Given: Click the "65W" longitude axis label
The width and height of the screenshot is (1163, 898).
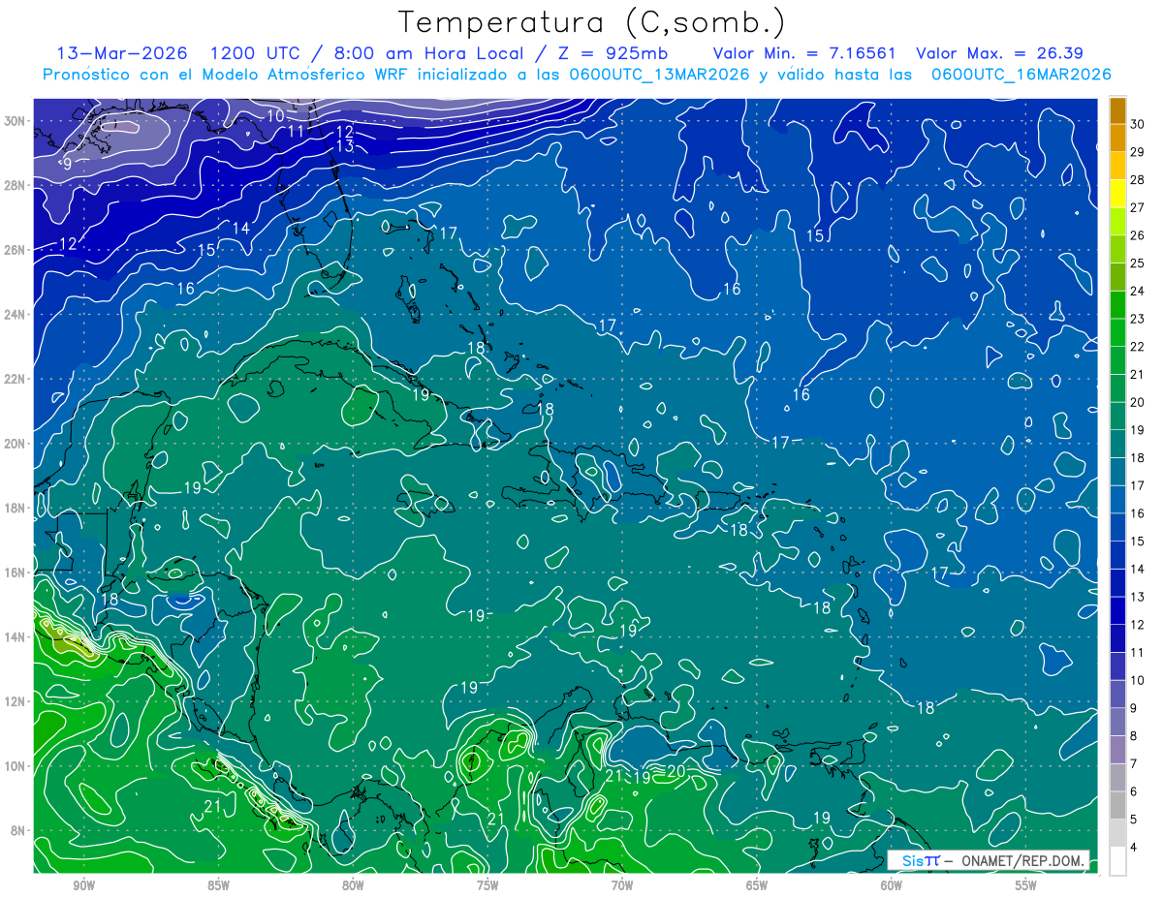Looking at the screenshot, I should coord(756,885).
